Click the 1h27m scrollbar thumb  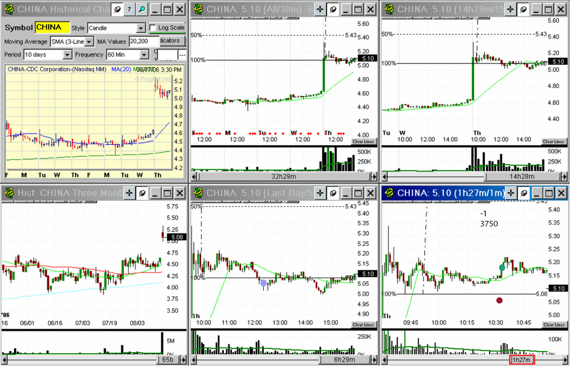522,360
